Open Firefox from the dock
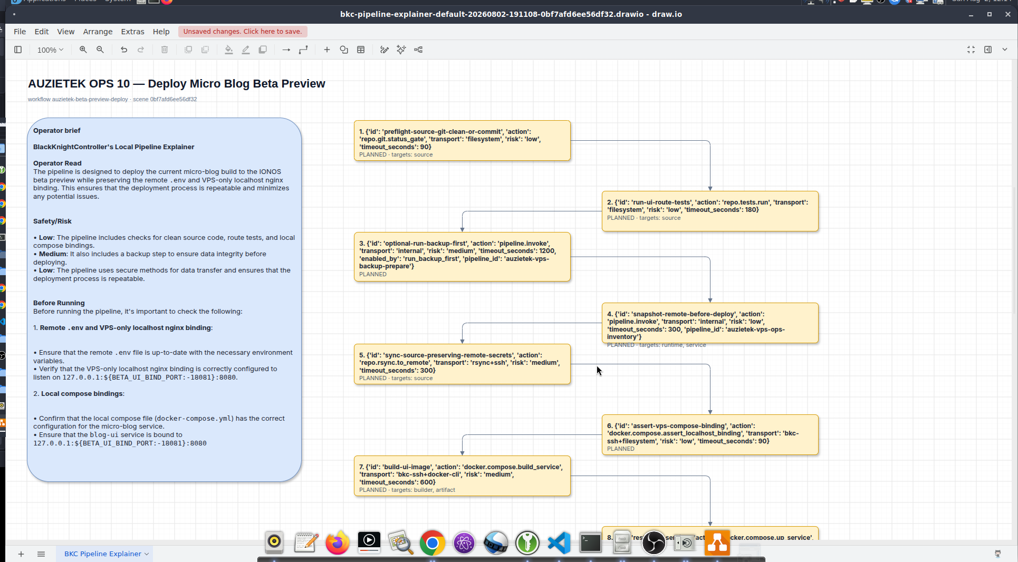This screenshot has height=562, width=1018. click(x=338, y=542)
